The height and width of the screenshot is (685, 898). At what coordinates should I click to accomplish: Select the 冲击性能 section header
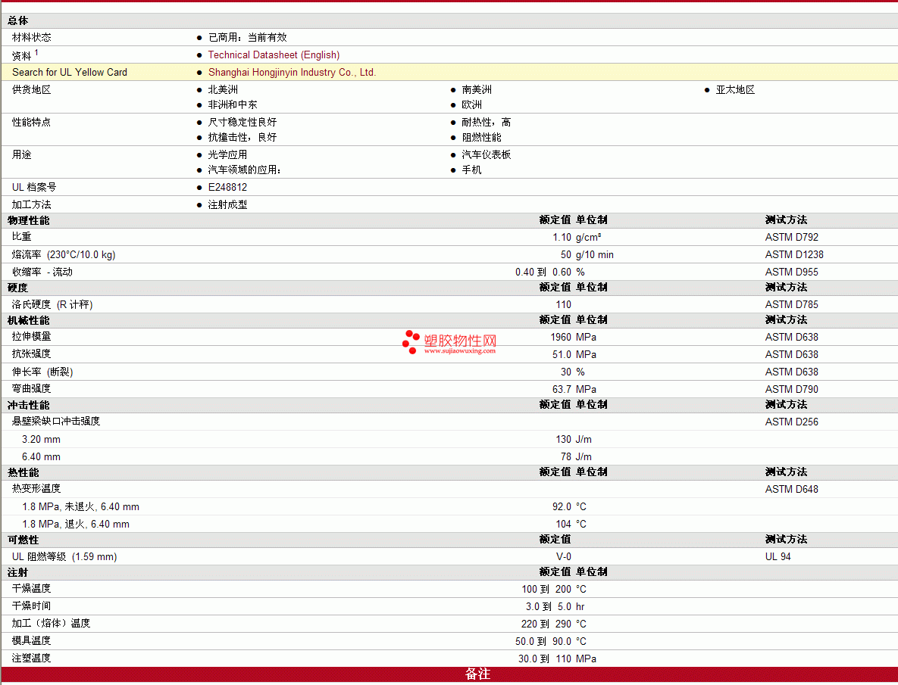(29, 406)
